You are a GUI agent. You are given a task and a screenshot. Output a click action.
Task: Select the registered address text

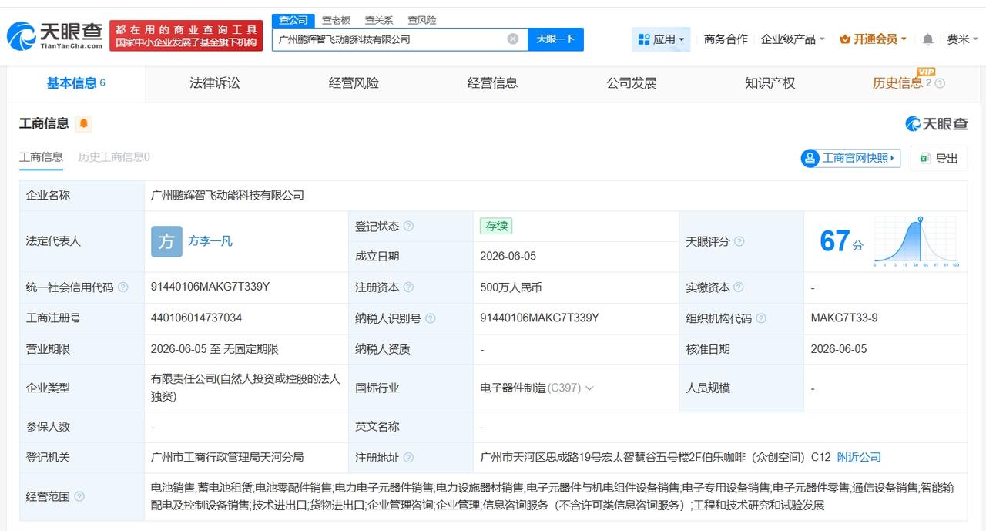[x=656, y=458]
